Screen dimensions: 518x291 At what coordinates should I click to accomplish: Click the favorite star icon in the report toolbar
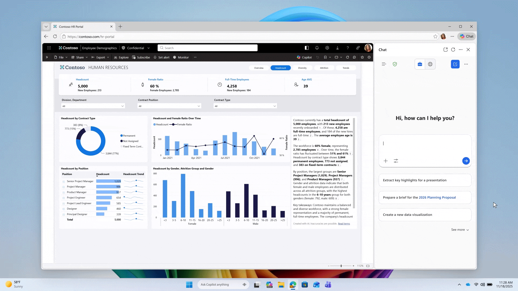(x=362, y=57)
